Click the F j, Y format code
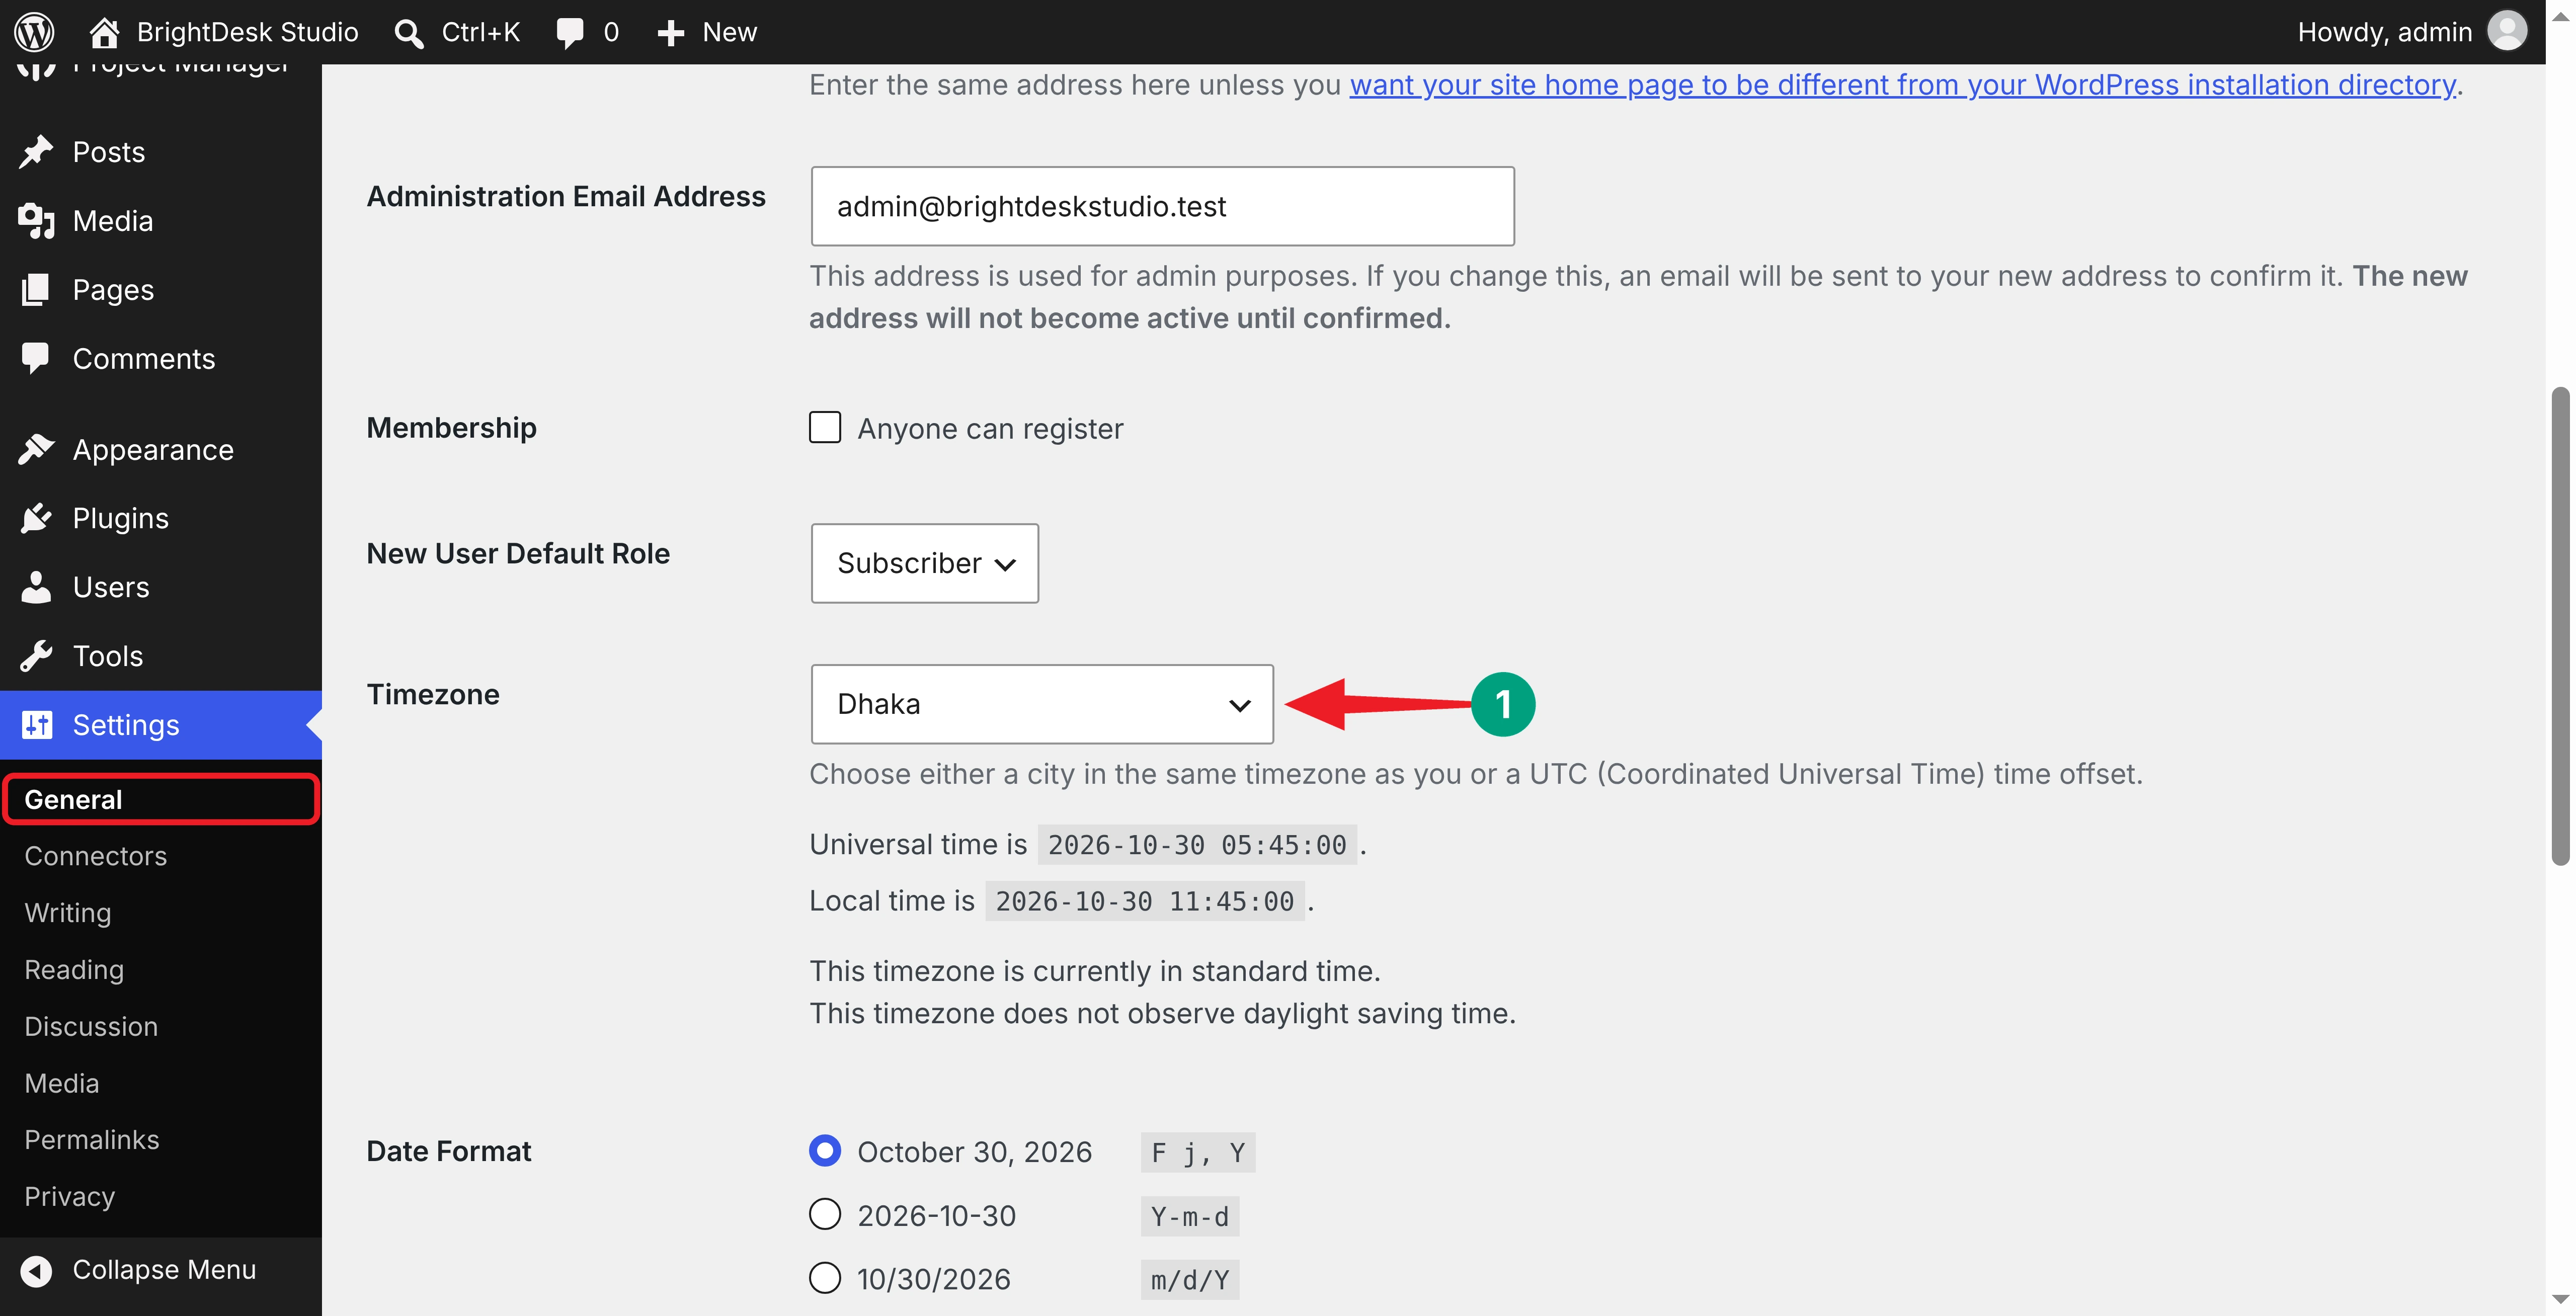 pos(1198,1153)
